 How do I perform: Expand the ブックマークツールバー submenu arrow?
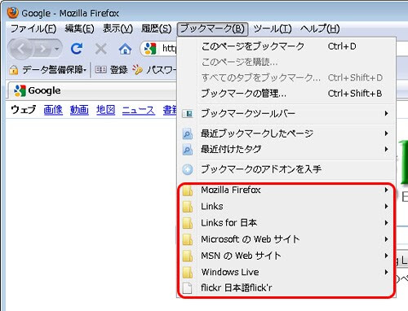point(386,113)
